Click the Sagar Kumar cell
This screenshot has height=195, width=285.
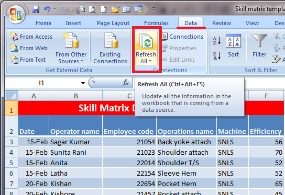75,142
